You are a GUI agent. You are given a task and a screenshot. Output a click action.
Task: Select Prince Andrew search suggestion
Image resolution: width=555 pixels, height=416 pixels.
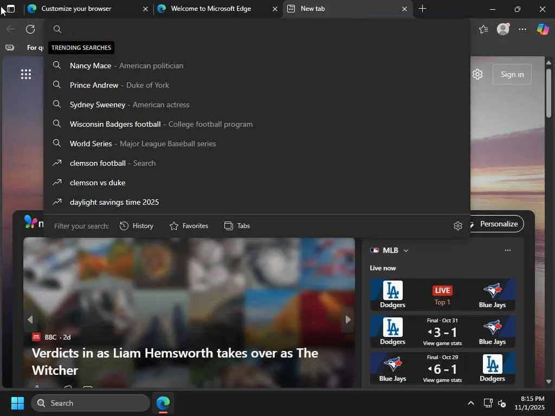[257, 85]
